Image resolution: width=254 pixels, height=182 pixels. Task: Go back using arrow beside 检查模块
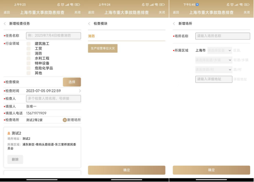89,24
